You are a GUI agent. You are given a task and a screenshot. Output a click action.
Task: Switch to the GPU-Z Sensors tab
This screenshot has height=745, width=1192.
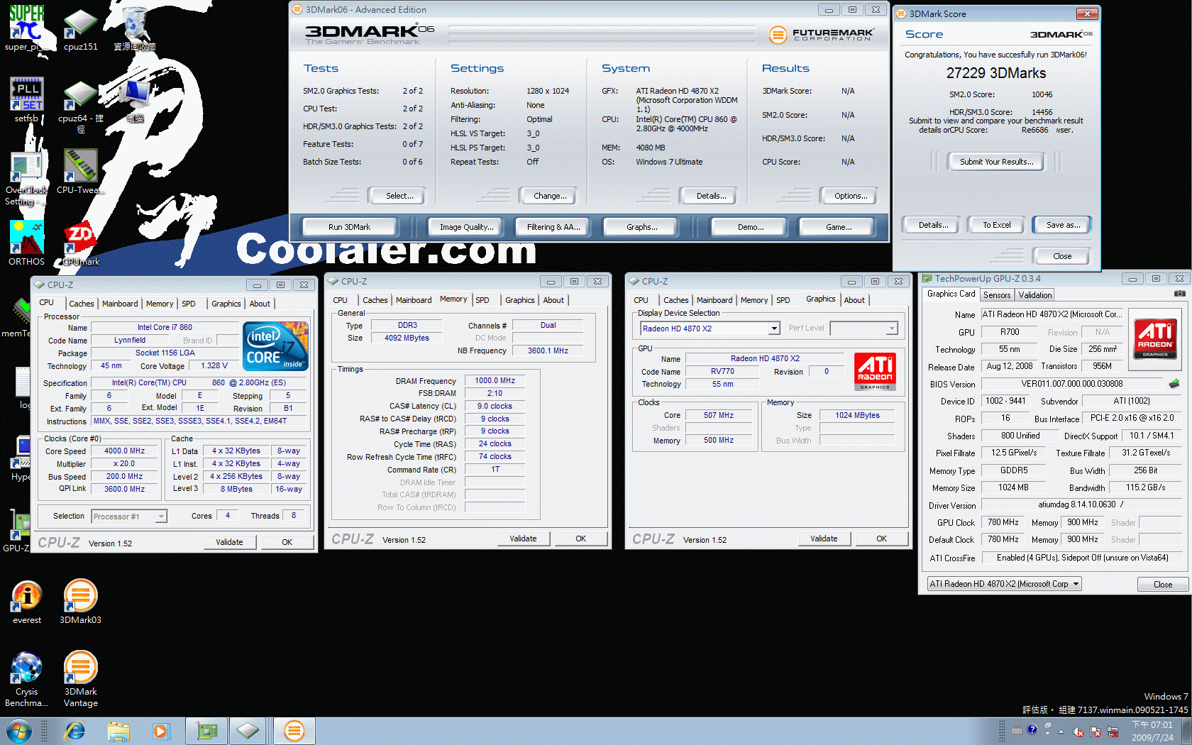click(x=997, y=295)
